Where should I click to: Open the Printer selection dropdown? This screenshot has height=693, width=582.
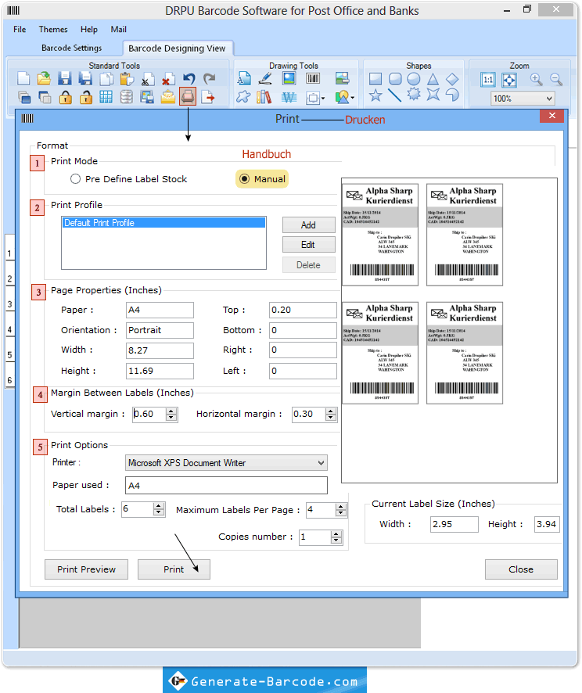click(x=322, y=463)
